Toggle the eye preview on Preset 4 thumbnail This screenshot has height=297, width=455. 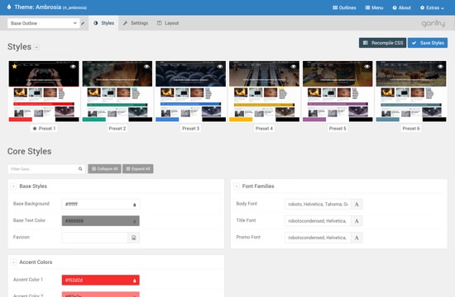pyautogui.click(x=294, y=66)
